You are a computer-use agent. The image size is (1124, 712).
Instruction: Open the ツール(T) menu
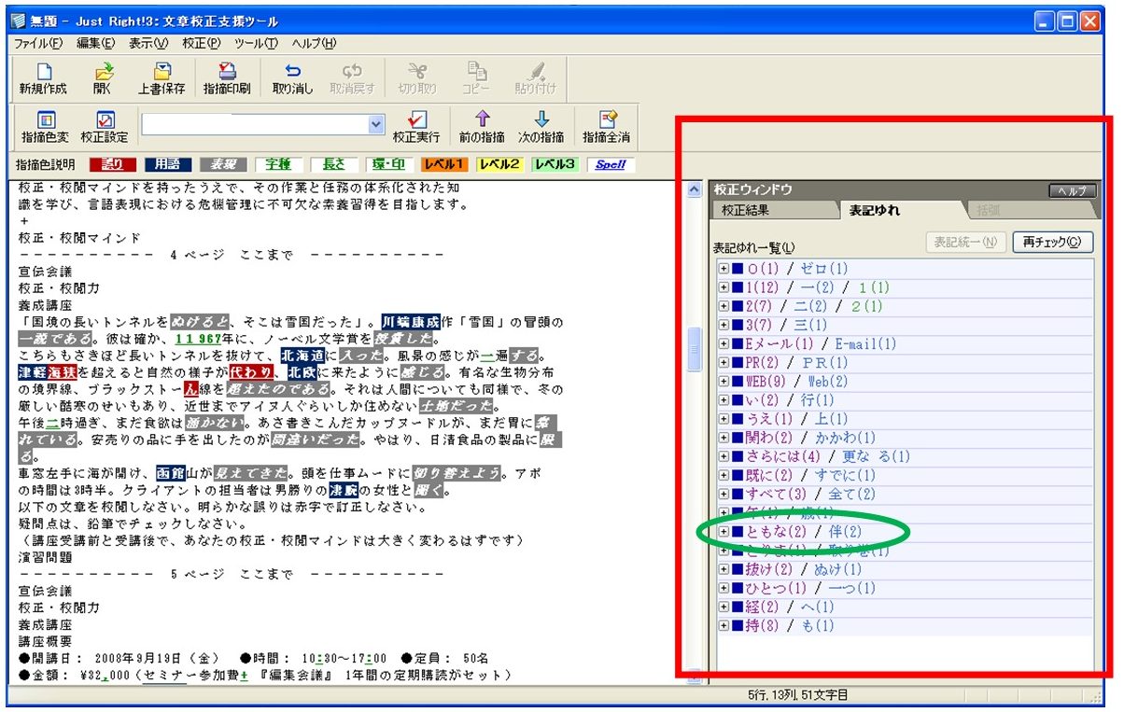click(x=257, y=43)
